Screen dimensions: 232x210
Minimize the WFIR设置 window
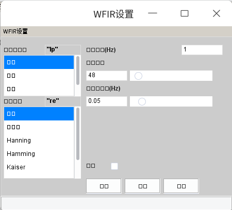tap(153, 13)
